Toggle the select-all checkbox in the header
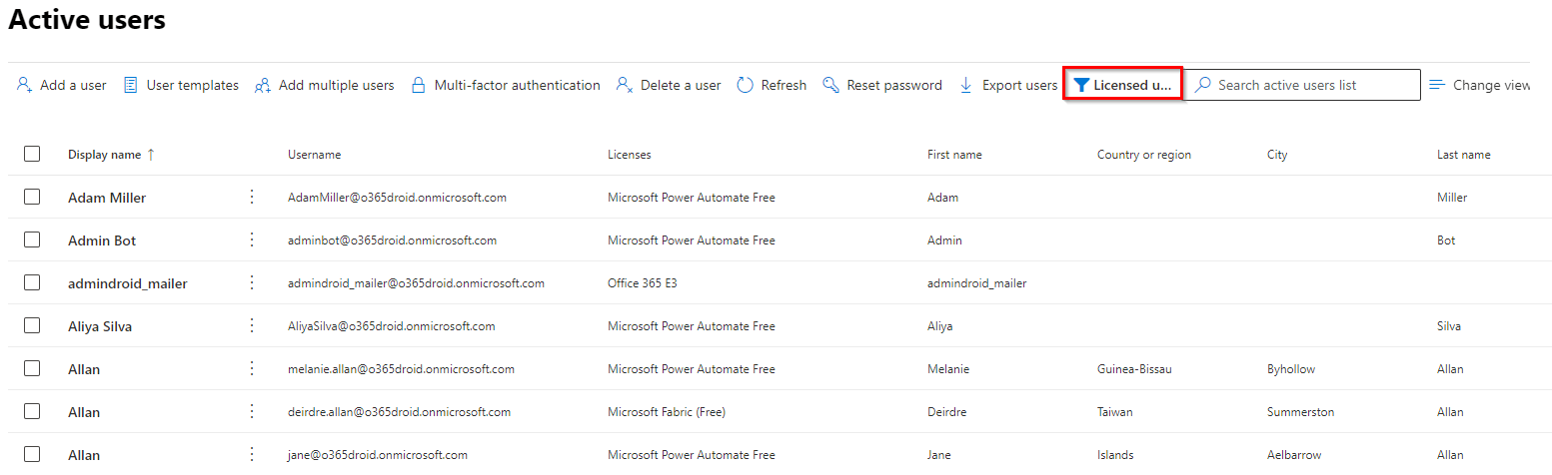 [32, 154]
